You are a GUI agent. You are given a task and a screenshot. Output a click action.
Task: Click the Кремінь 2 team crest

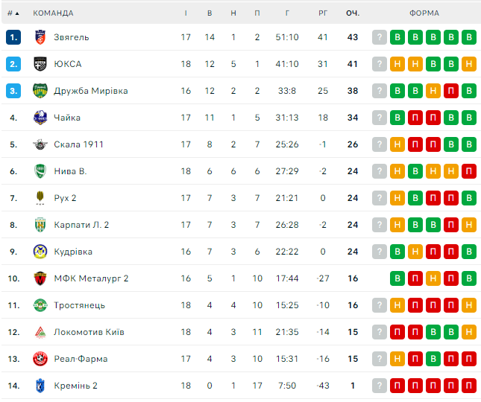click(x=40, y=386)
